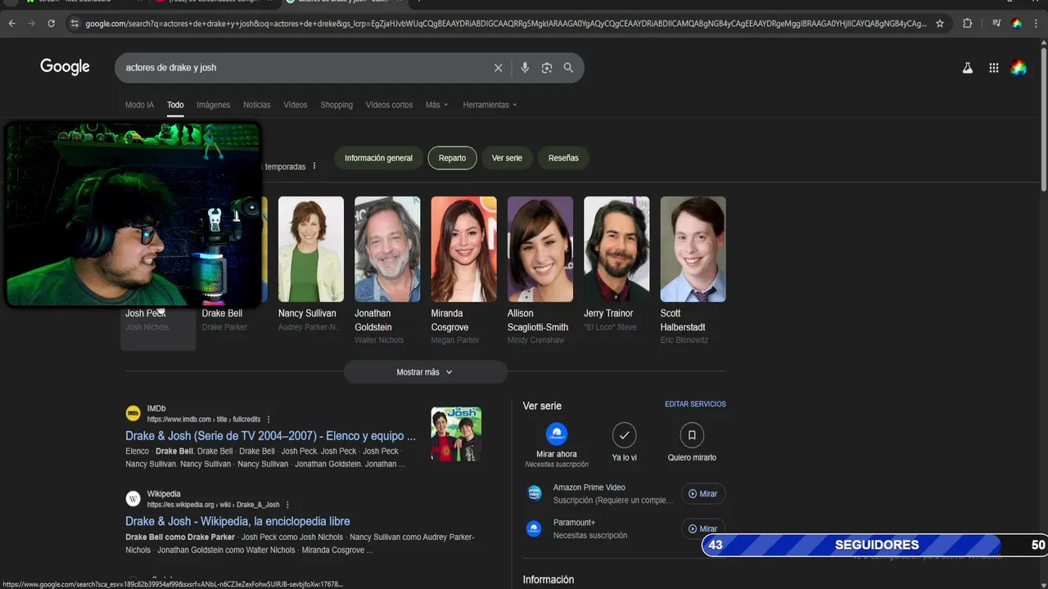The width and height of the screenshot is (1048, 589).
Task: Open the Herramientas dropdown
Action: (x=490, y=105)
